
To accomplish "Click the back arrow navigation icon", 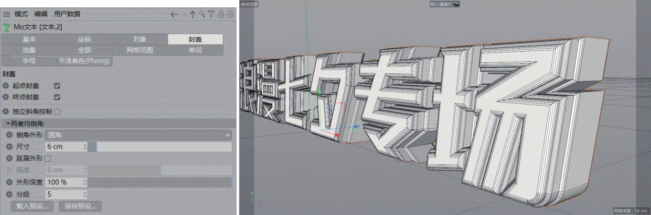I will (x=174, y=14).
